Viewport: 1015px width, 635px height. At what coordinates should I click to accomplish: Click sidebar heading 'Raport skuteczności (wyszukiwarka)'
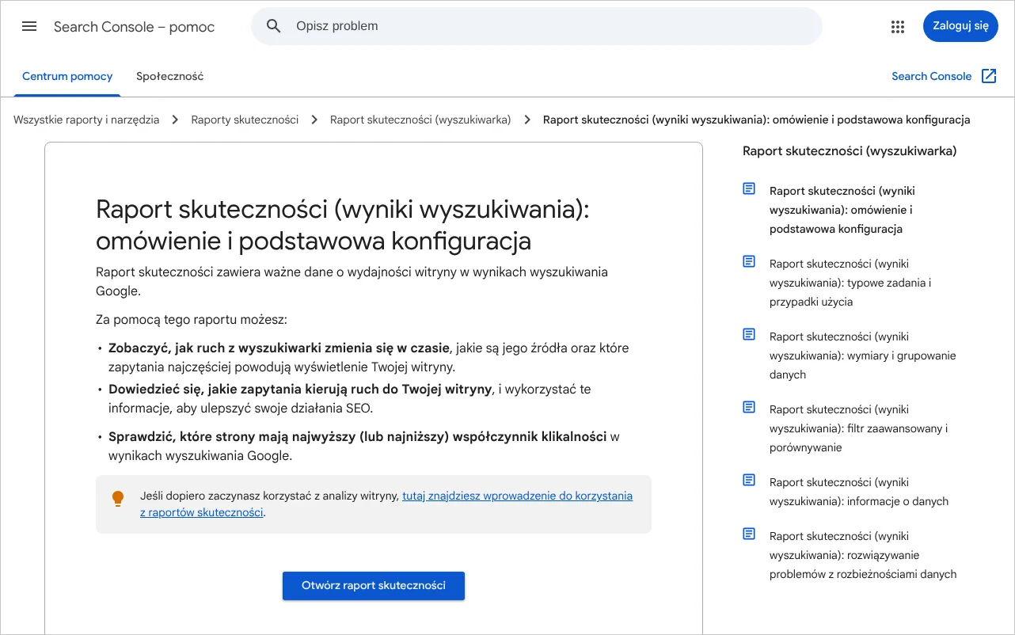850,151
